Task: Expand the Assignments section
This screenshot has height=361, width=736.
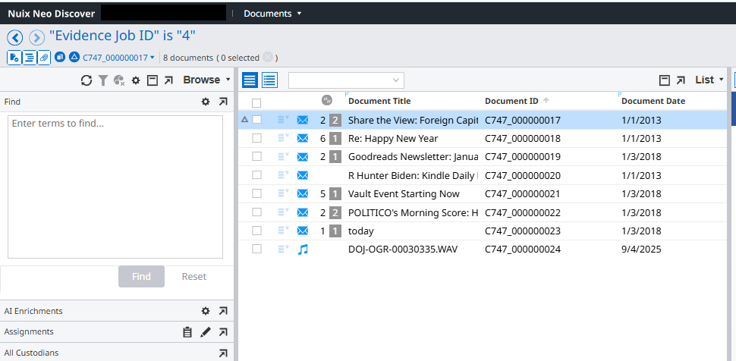Action: [x=29, y=332]
